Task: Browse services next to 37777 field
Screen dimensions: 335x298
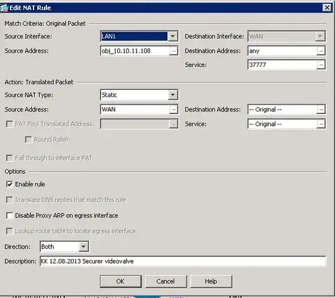Action: click(321, 65)
